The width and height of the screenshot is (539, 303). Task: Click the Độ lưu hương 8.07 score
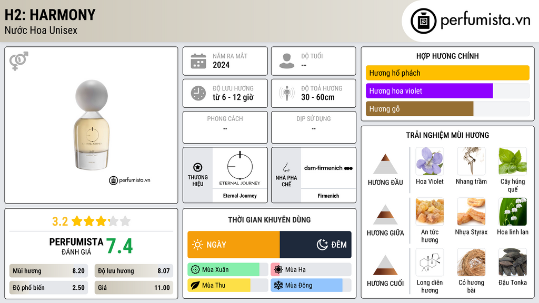[x=134, y=271]
